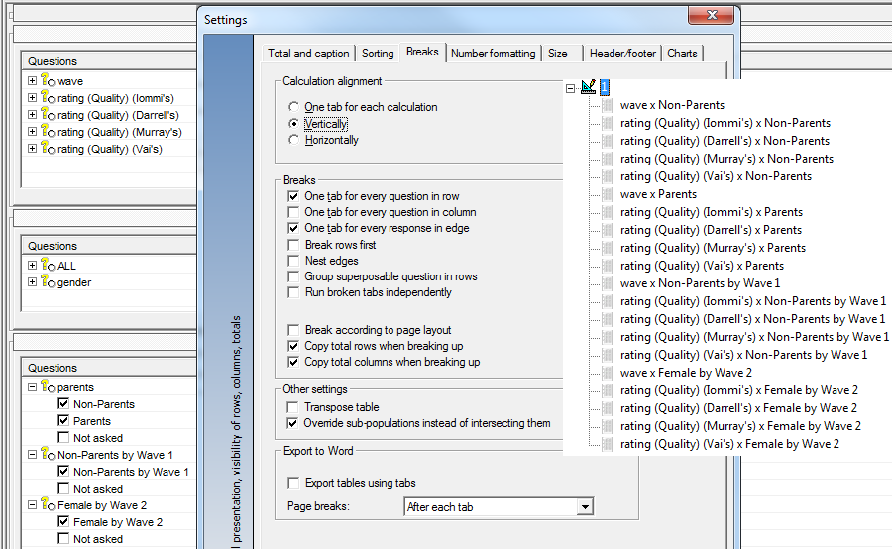892x549 pixels.
Task: Switch to the Charts tab
Action: click(x=682, y=54)
